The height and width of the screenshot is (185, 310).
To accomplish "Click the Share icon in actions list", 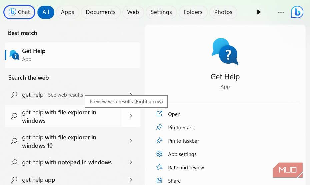I will 159,181.
